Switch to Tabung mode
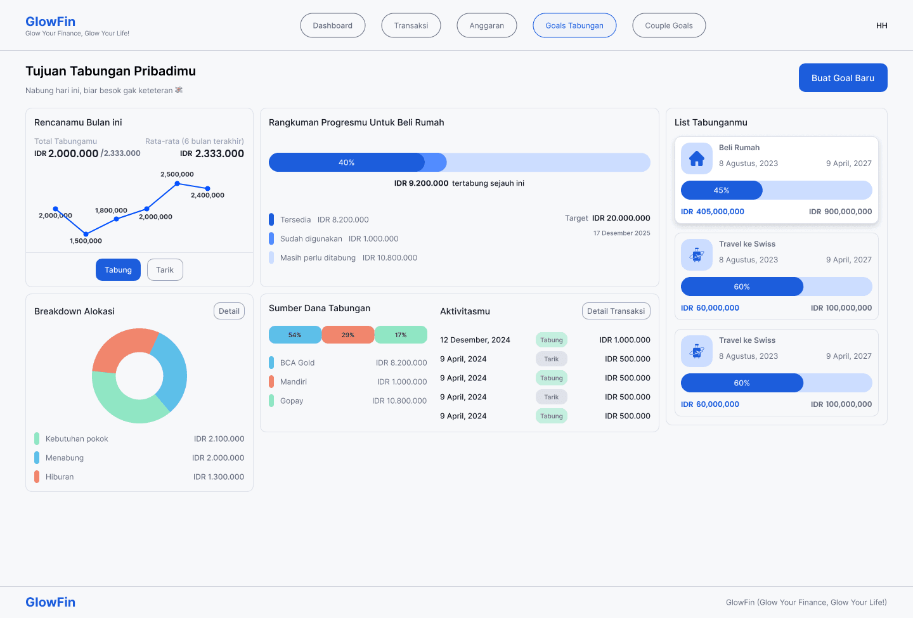 tap(118, 270)
